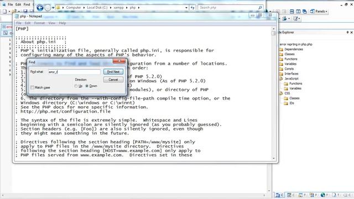
Task: Pin the Code Explorer panel
Action: 347,33
